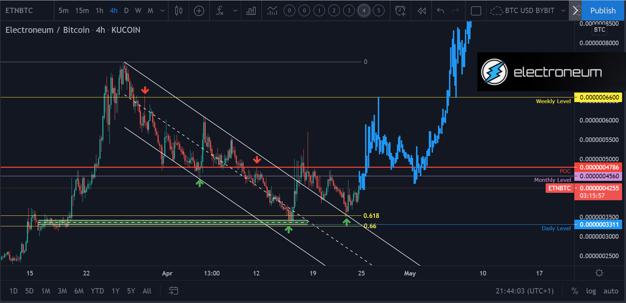
Task: Open chart settings gear on time axis
Action: pyautogui.click(x=599, y=273)
